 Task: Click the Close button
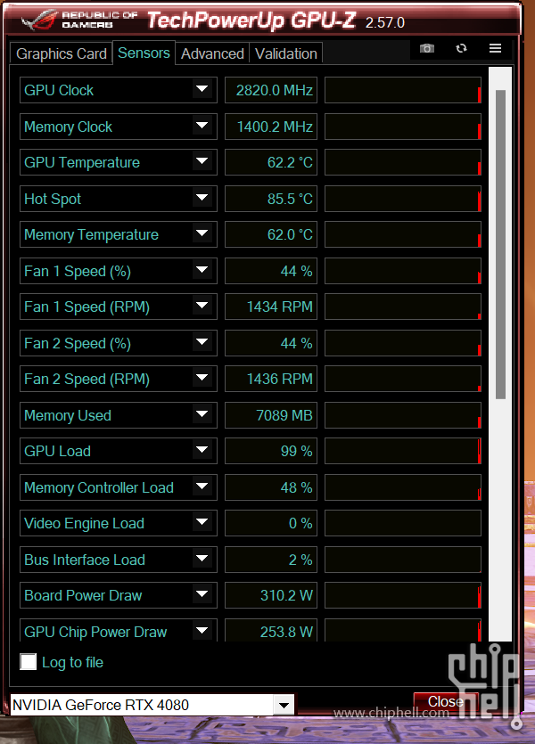tap(445, 701)
